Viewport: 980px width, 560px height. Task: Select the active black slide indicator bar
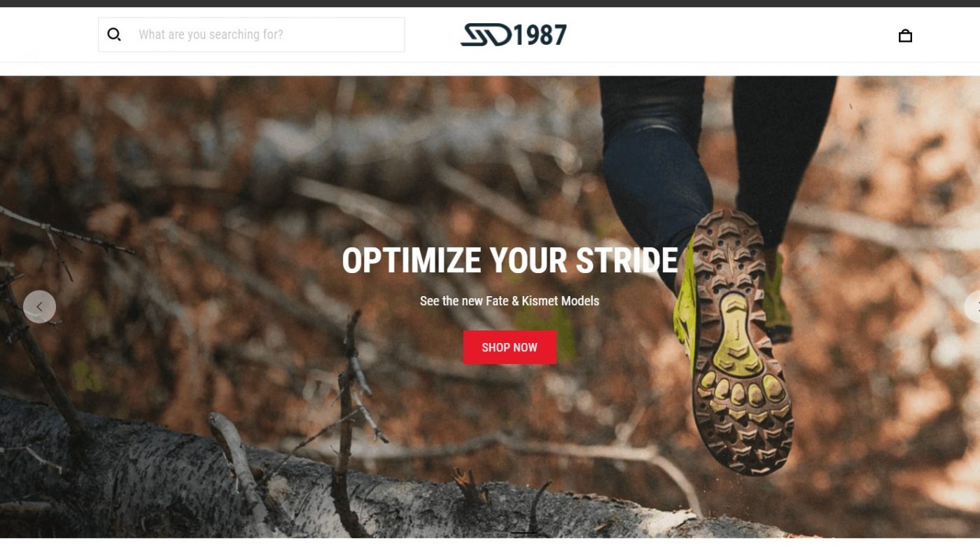click(x=524, y=533)
